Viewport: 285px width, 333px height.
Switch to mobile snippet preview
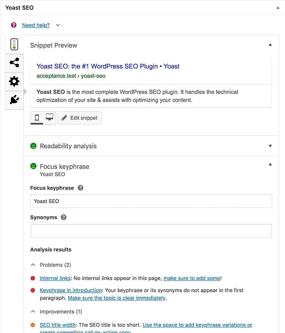pos(37,118)
